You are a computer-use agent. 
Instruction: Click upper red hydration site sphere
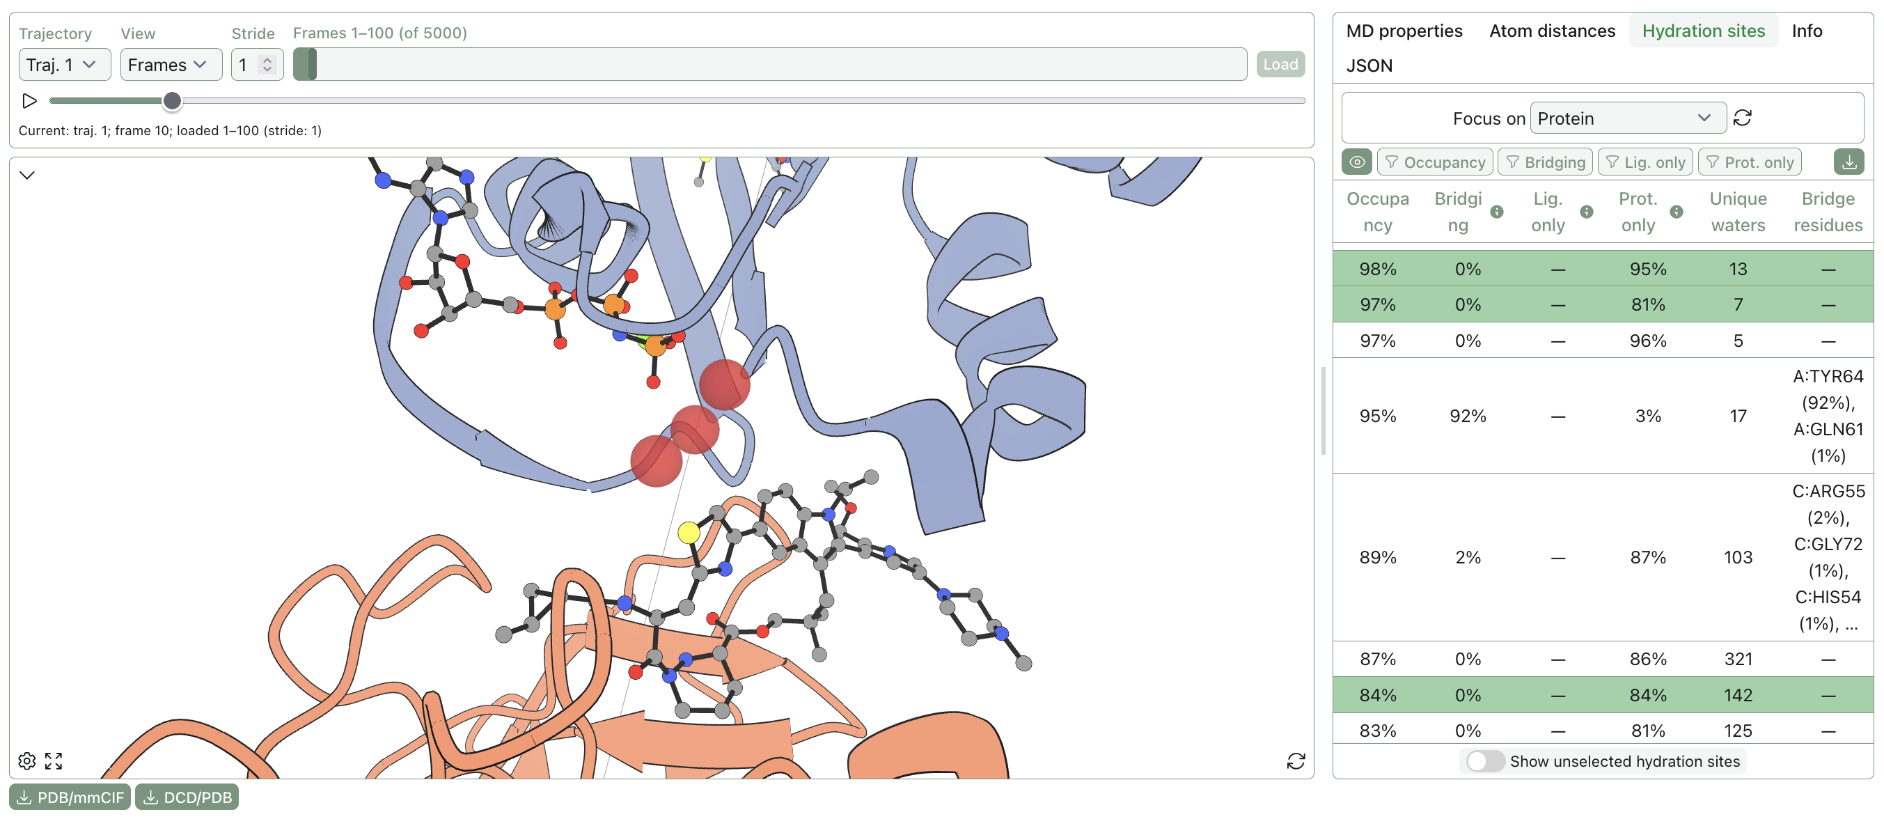tap(724, 384)
